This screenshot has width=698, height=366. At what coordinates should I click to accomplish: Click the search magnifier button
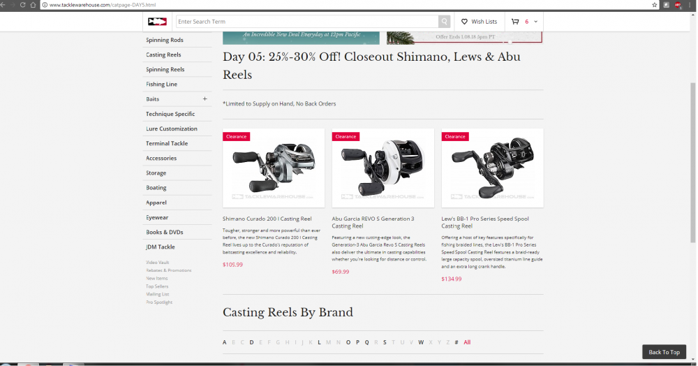pos(444,22)
